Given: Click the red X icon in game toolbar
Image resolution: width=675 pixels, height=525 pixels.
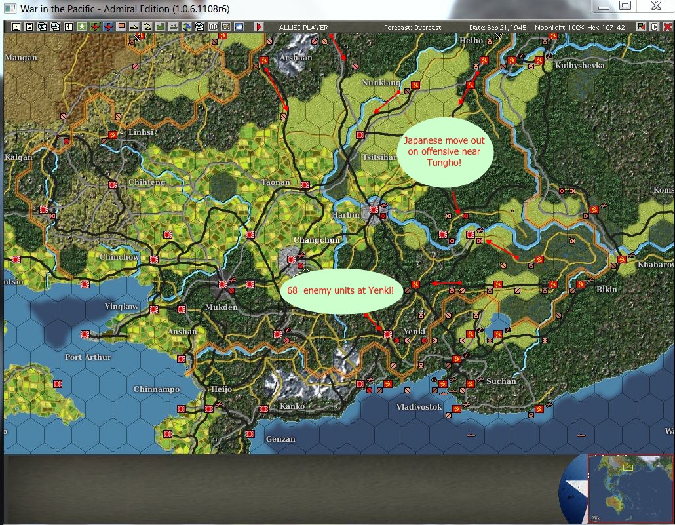Looking at the screenshot, I should (667, 27).
